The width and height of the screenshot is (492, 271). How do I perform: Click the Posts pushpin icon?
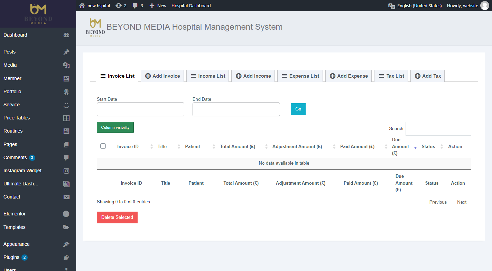coord(66,52)
